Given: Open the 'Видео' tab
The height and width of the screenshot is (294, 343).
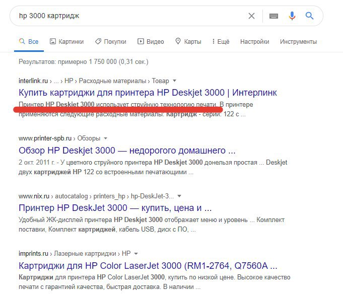Looking at the screenshot, I should [151, 41].
